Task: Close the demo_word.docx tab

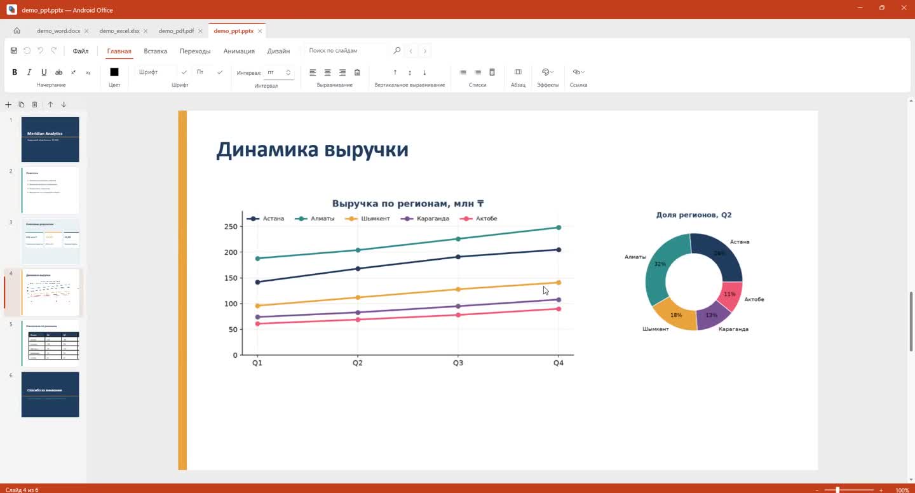Action: tap(86, 30)
